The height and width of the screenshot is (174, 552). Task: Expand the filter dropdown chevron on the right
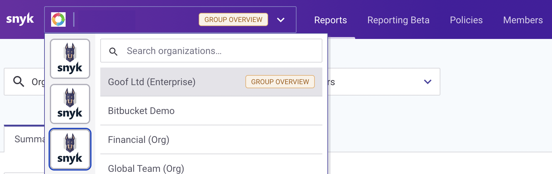point(428,82)
